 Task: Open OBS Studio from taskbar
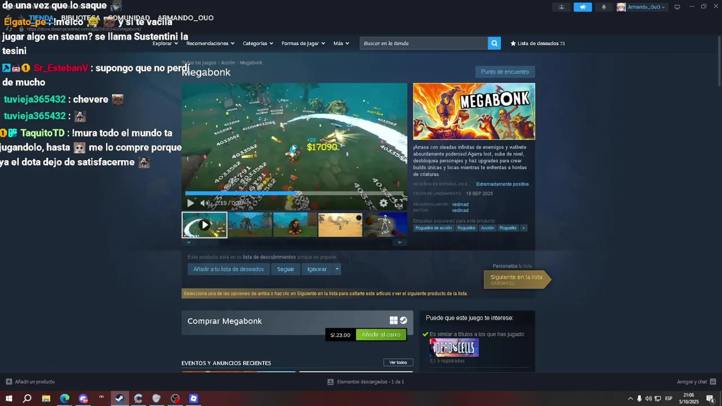(x=175, y=399)
